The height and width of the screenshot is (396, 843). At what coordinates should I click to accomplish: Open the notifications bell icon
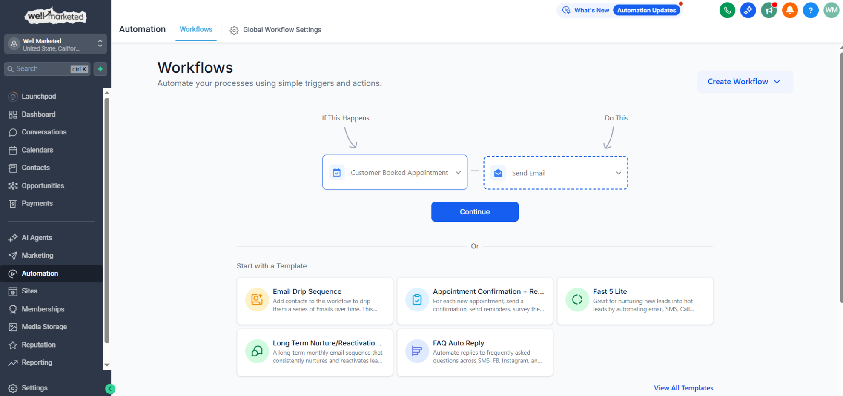[x=790, y=10]
